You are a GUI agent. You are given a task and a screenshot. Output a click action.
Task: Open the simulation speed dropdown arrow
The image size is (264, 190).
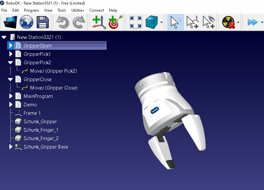(x=262, y=22)
